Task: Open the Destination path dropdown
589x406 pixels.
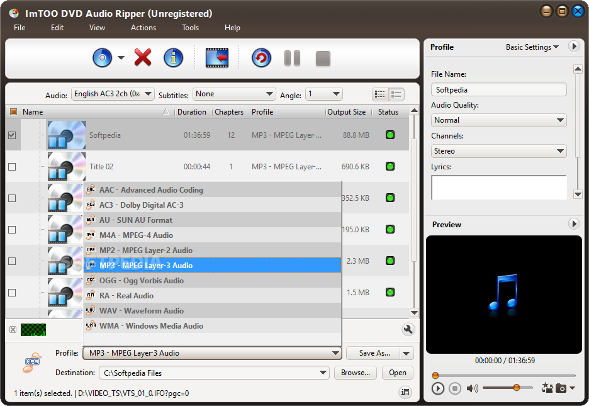Action: 323,373
